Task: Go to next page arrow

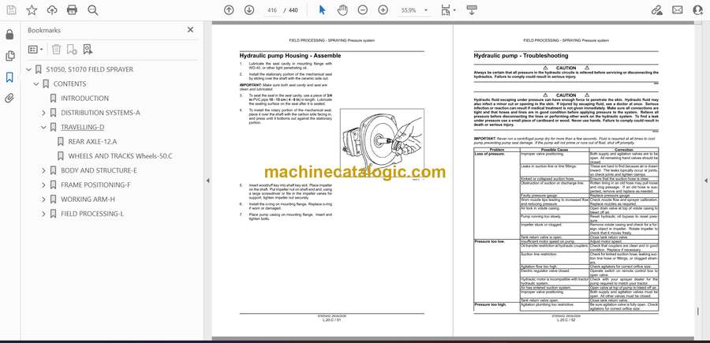Action: [249, 10]
